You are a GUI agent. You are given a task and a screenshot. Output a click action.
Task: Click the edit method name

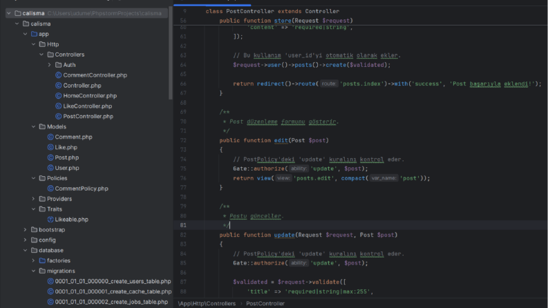point(281,140)
